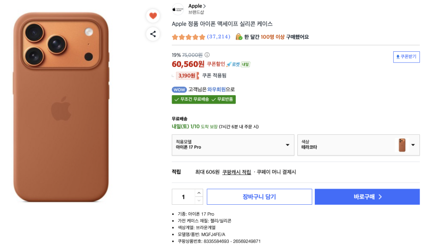
Task: Click the 쿠폰받기 coupon download button
Action: (406, 57)
